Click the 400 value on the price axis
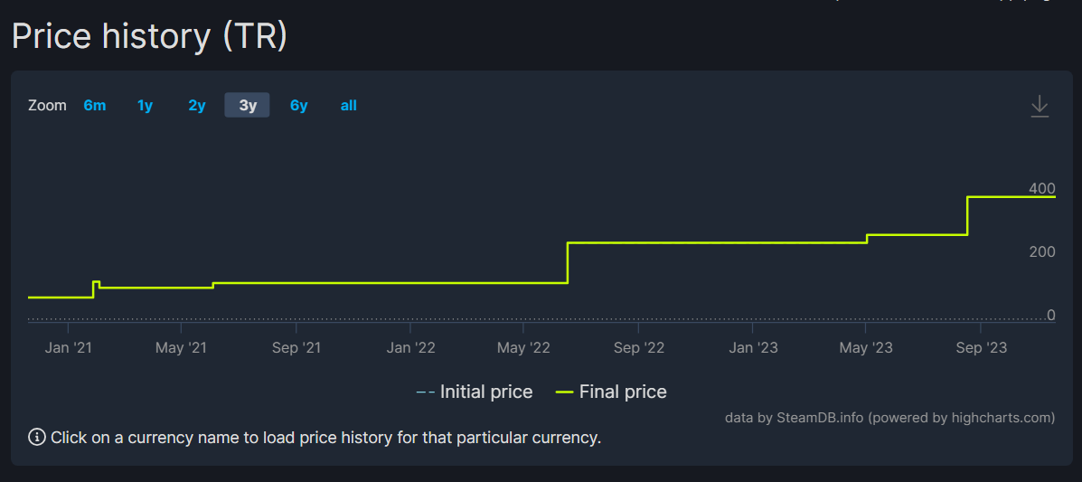This screenshot has height=482, width=1082. 1041,188
